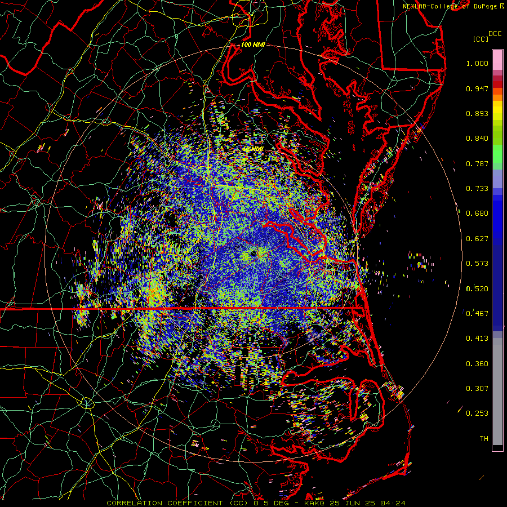Click the 04:24 timestamp in footer
507x507 pixels.
393,503
